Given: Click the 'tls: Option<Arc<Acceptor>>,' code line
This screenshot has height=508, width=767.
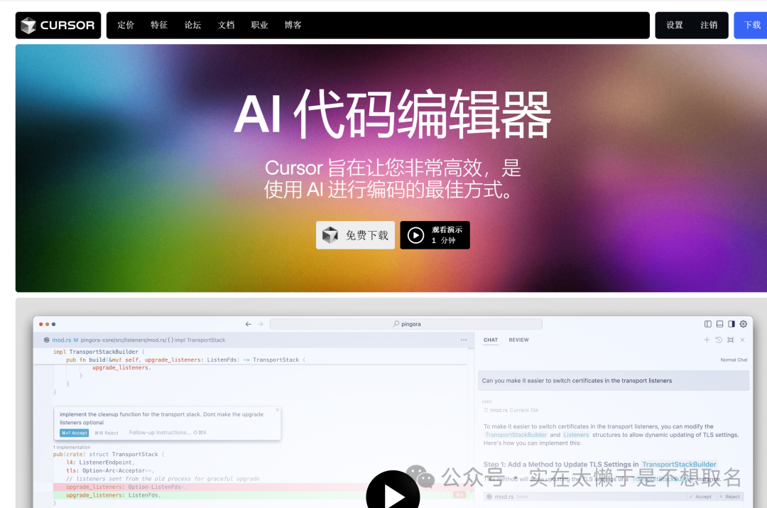Looking at the screenshot, I should 110,470.
